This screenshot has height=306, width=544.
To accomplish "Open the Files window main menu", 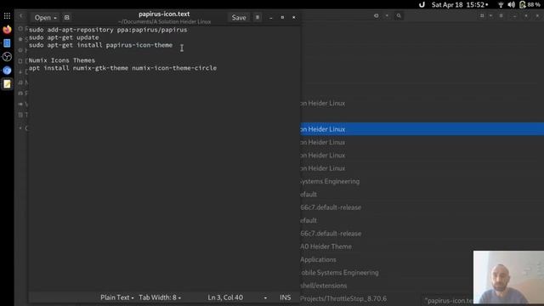I will click(501, 15).
